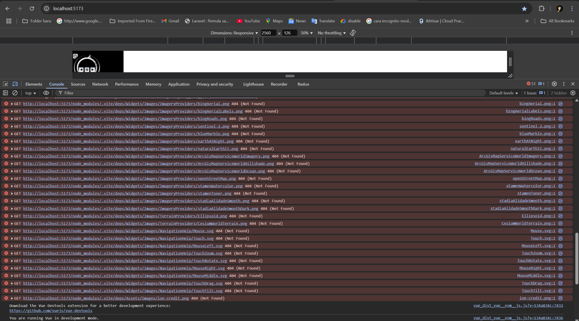Rotate the device viewport
Viewport: 579px width, 321px height.
[353, 33]
